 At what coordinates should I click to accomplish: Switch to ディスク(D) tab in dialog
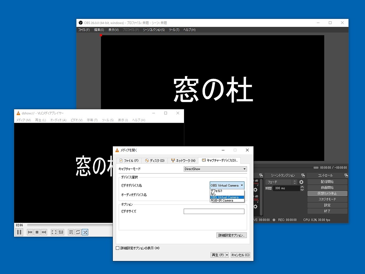[x=155, y=160]
